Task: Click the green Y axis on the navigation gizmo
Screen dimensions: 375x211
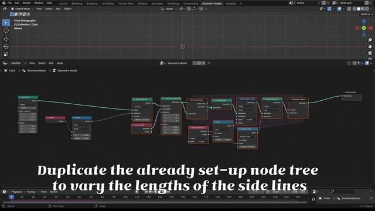Action: point(364,28)
